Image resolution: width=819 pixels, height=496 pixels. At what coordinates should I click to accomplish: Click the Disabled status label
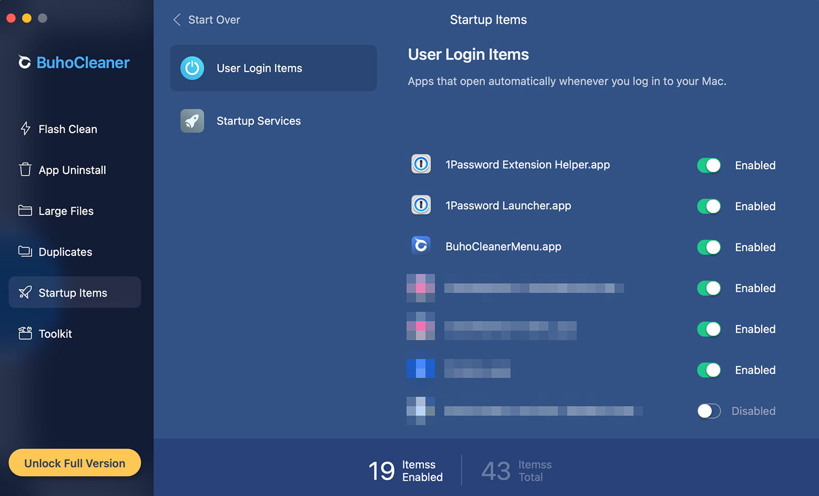(753, 411)
